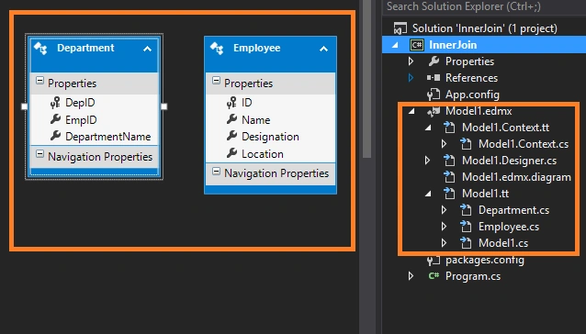Click the Search Solution Explorer field

point(484,6)
